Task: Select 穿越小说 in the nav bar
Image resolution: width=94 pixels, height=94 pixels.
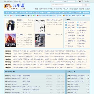Action: point(43,13)
